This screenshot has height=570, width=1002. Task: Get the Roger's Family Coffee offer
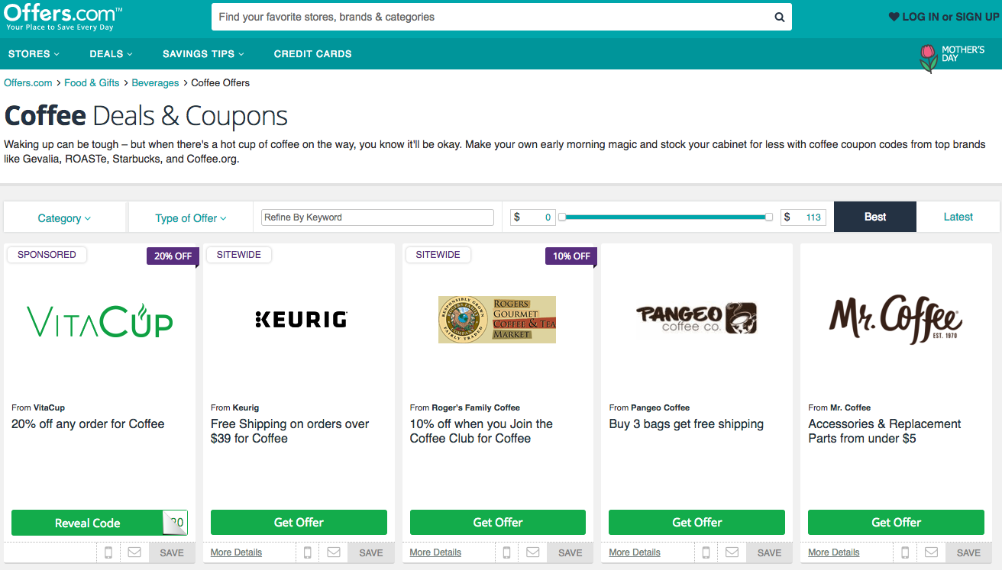point(498,523)
